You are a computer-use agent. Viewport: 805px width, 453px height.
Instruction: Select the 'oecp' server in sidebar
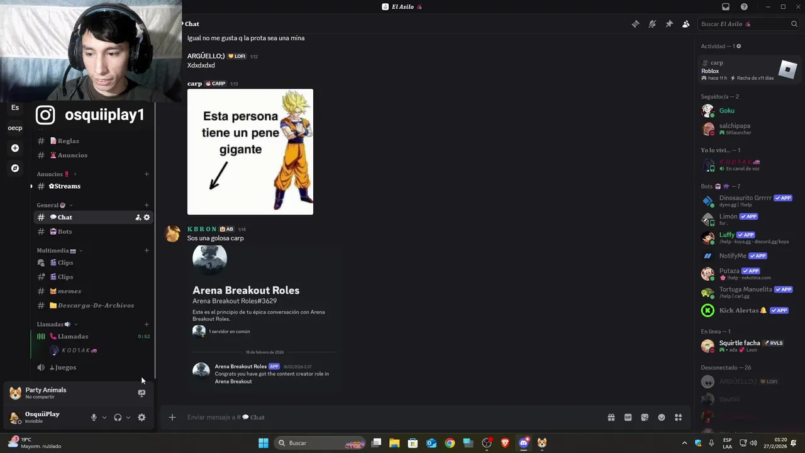pyautogui.click(x=15, y=128)
